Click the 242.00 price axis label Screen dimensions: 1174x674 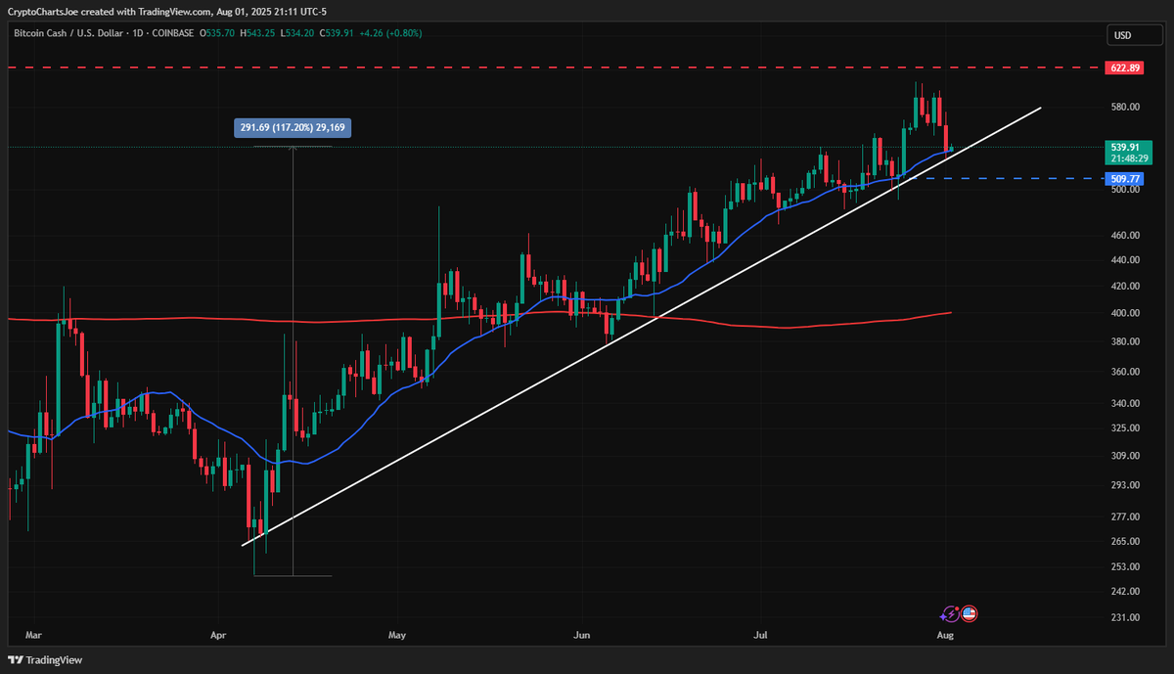(x=1125, y=592)
